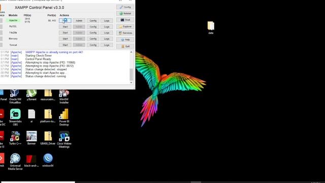Open the platform-to... zip folder
This screenshot has height=183, width=325.
click(48, 116)
